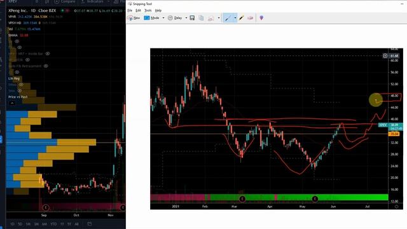Select the Pen tool in Snipping Tool
This screenshot has width=407, height=229.
pos(228,18)
